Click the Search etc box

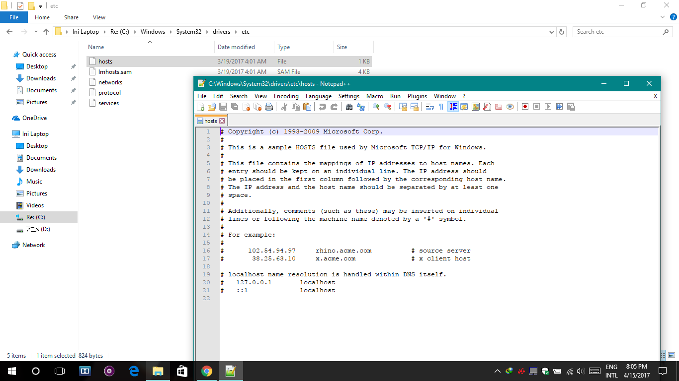click(623, 32)
